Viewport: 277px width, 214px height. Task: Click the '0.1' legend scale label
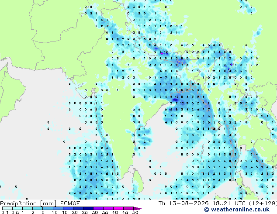pos(5,212)
